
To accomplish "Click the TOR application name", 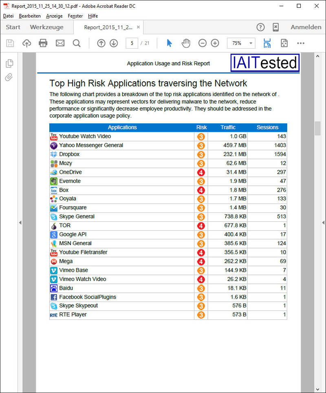I will coord(65,226).
